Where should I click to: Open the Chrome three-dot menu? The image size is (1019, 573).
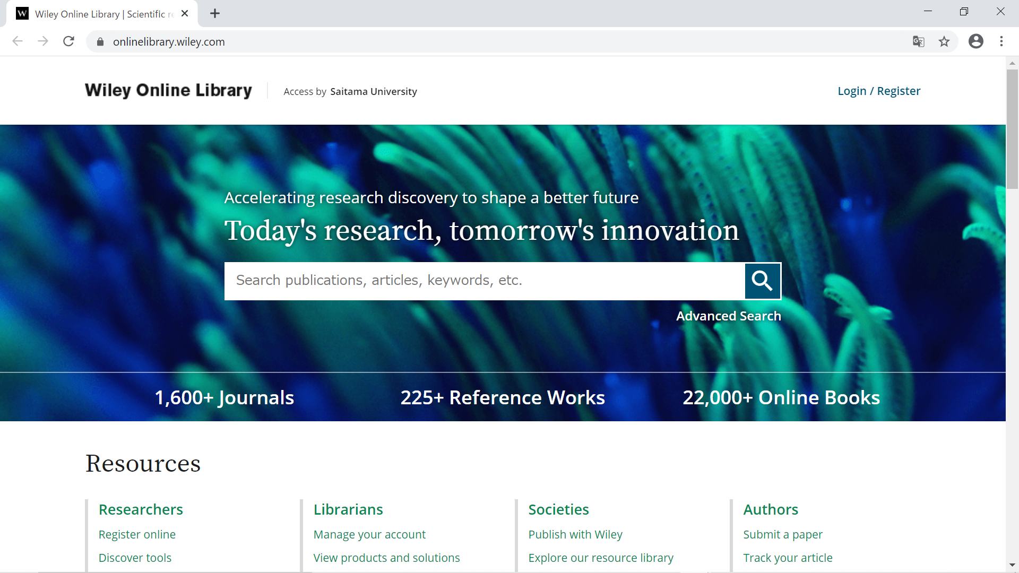point(1001,41)
